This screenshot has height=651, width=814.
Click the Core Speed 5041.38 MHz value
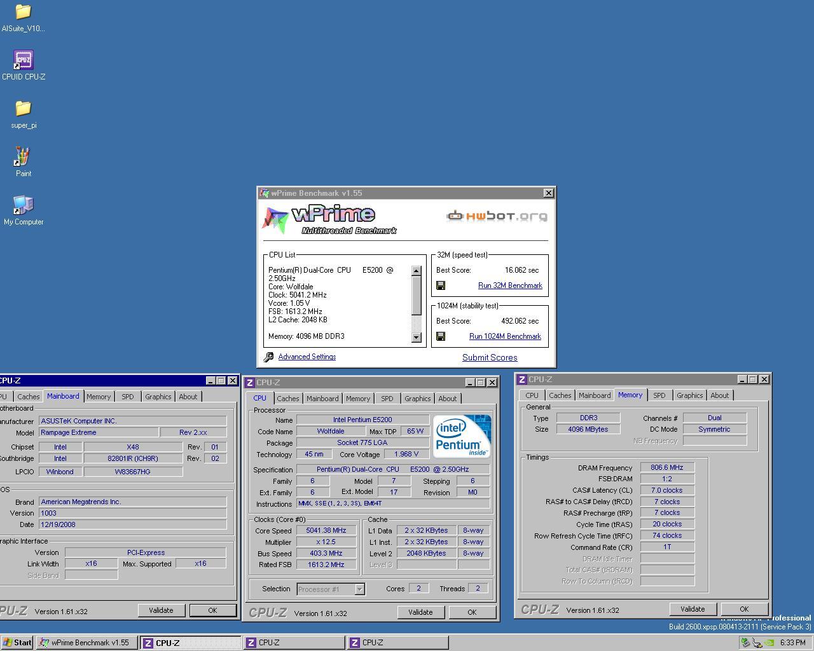pos(326,531)
